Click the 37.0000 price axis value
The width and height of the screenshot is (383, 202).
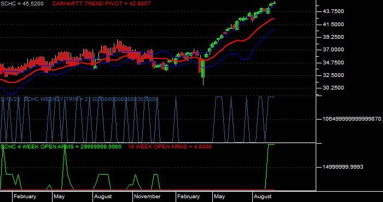coord(333,50)
